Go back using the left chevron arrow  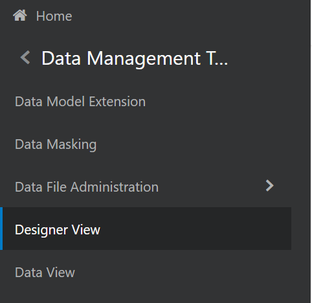tap(25, 58)
